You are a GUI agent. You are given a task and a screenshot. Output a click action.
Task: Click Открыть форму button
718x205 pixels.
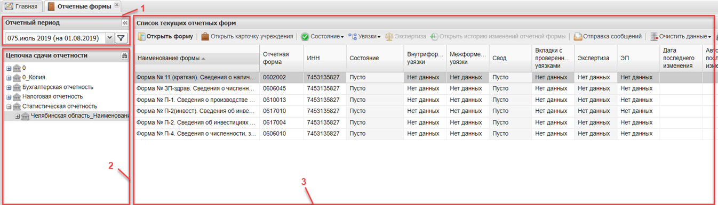point(165,37)
